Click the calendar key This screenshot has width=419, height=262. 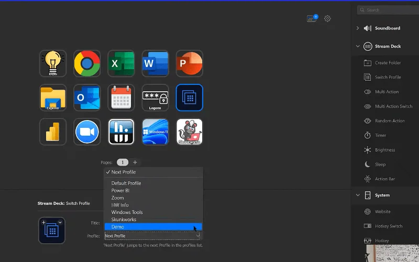pos(121,97)
